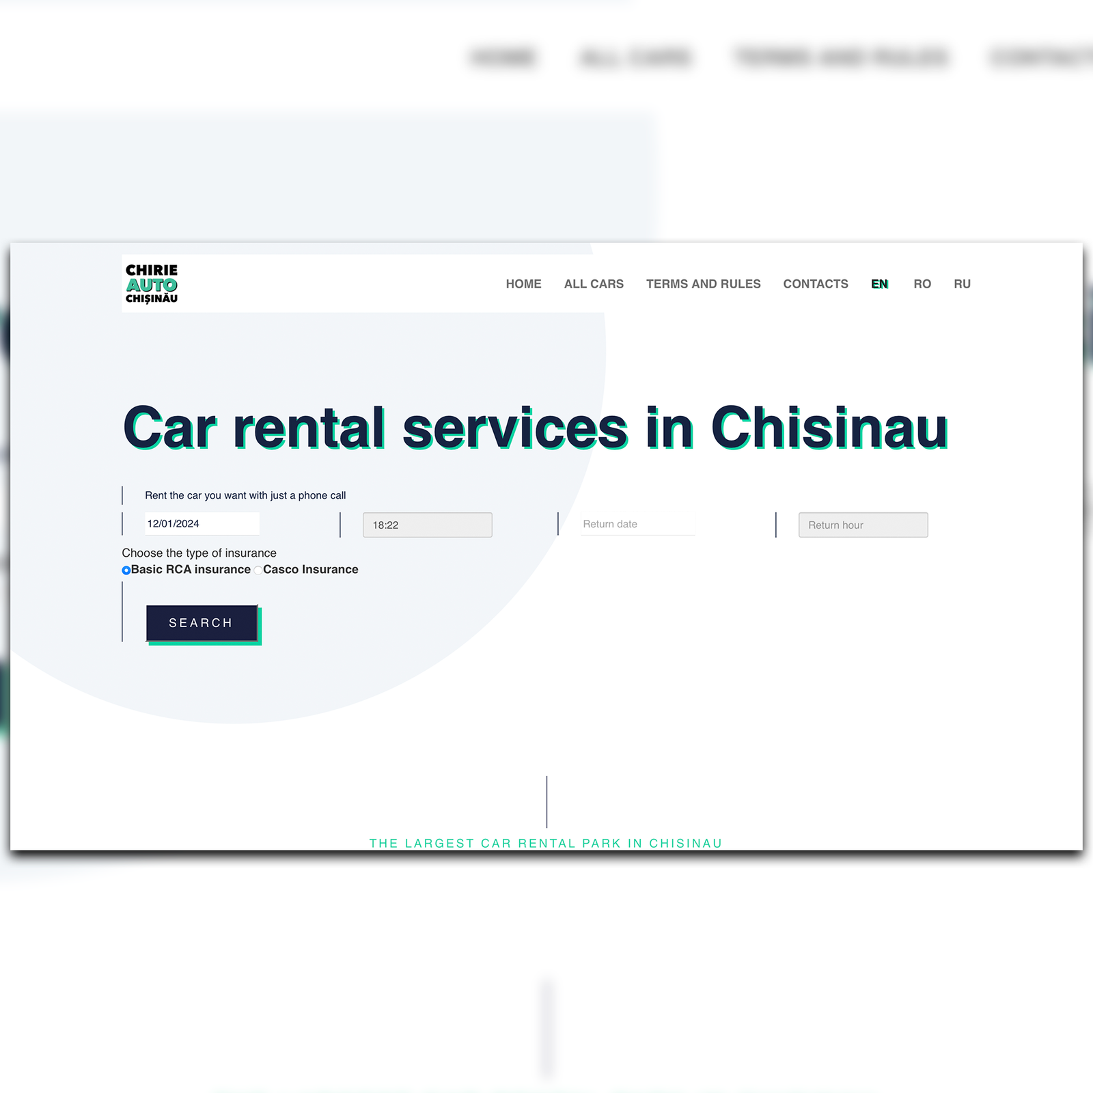
Task: Open the ALL CARS menu item
Action: coord(593,283)
